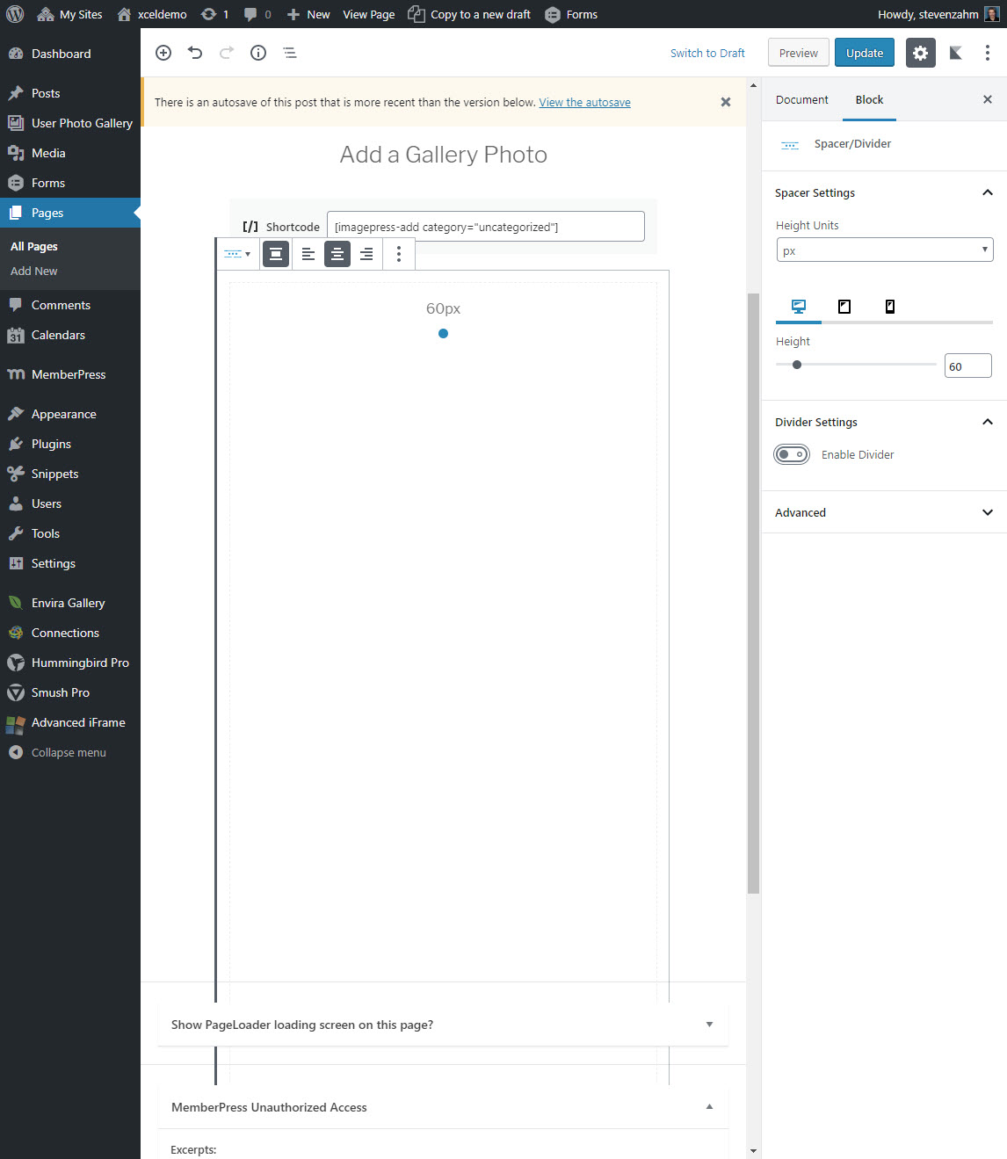The image size is (1007, 1159).
Task: Open more options via three-dot block menu
Action: 398,254
